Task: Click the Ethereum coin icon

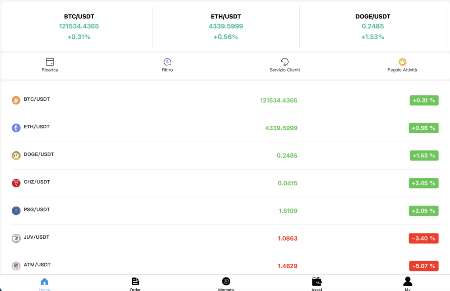Action: (16, 128)
